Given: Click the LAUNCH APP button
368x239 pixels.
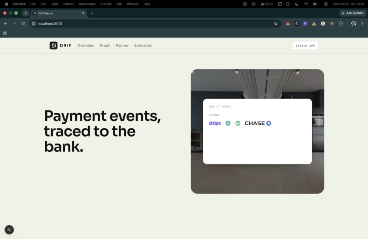Looking at the screenshot, I should click(x=305, y=46).
